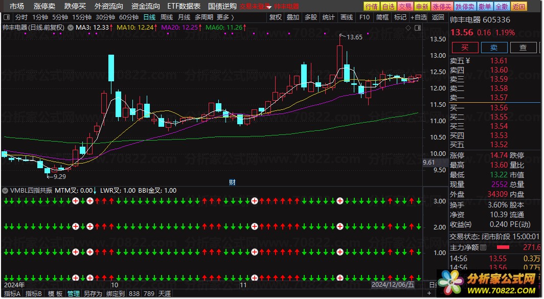Click the 叠加 overlay toolbar button
Screen dimensions: 544x299
click(x=293, y=17)
